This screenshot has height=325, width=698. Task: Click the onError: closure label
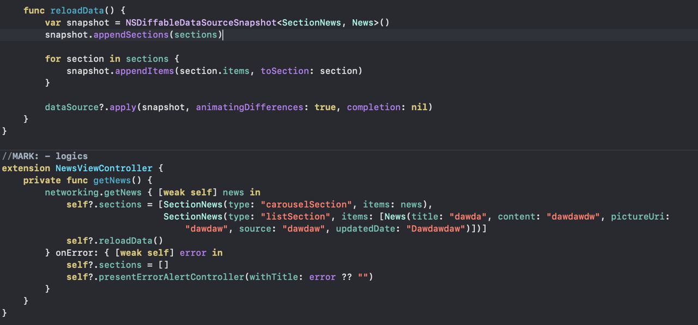pos(77,252)
